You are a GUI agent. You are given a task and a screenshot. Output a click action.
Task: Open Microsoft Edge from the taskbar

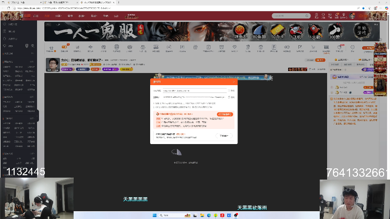[209, 215]
